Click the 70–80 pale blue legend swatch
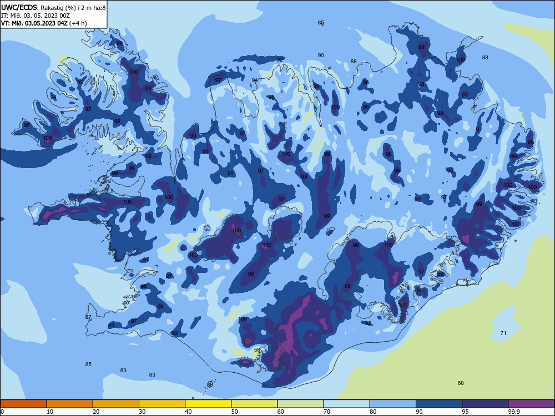555x416 pixels. point(346,404)
